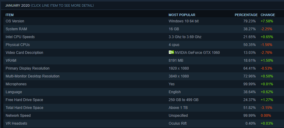The width and height of the screenshot is (284, 128).
Task: Click the Windows 10 64 bit value
Action: [184, 21]
